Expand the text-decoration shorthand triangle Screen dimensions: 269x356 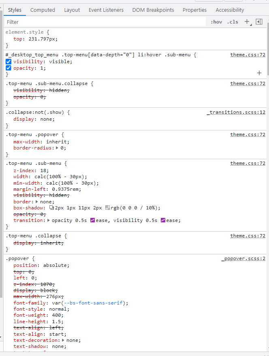[63, 340]
